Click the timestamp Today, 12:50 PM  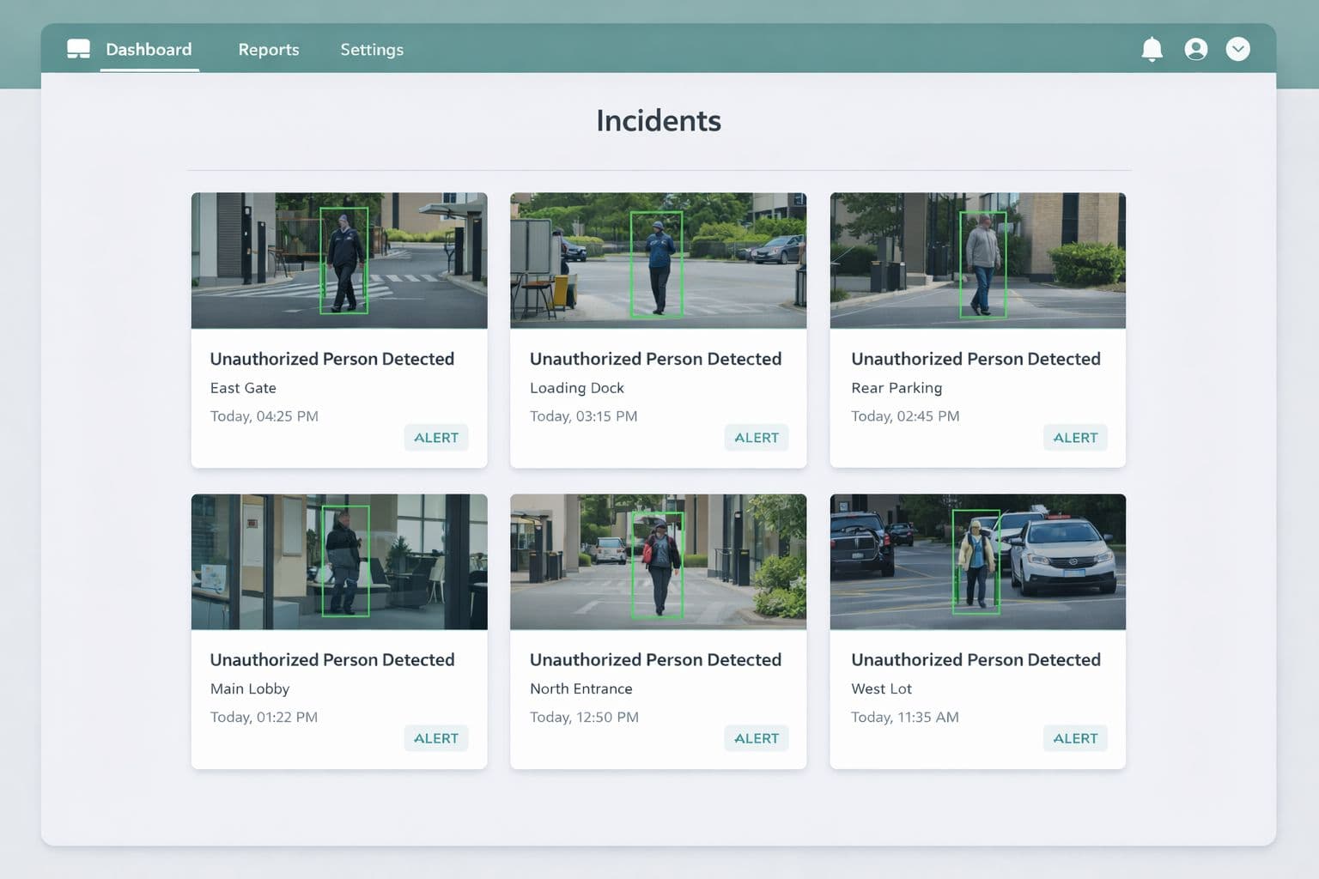click(x=584, y=717)
